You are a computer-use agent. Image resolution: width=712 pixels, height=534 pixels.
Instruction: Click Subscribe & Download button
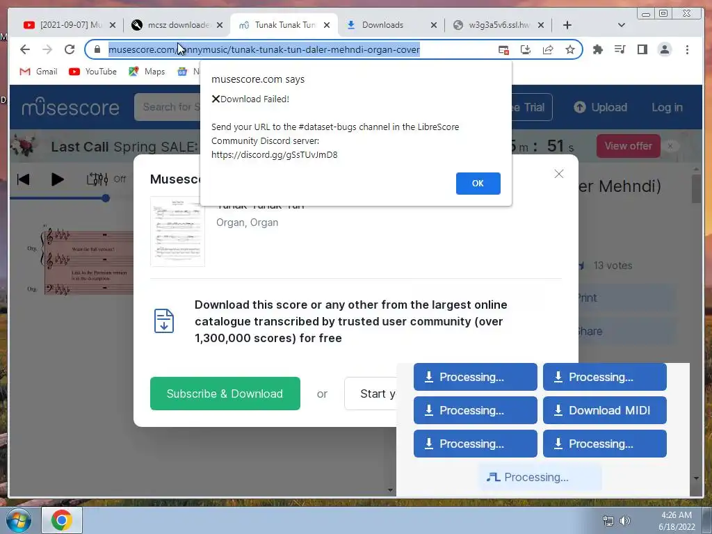click(x=225, y=394)
